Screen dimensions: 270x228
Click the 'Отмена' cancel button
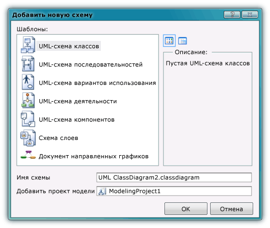[x=232, y=209]
